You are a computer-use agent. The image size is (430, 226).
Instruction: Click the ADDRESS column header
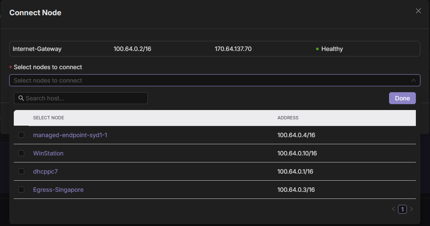pos(288,118)
